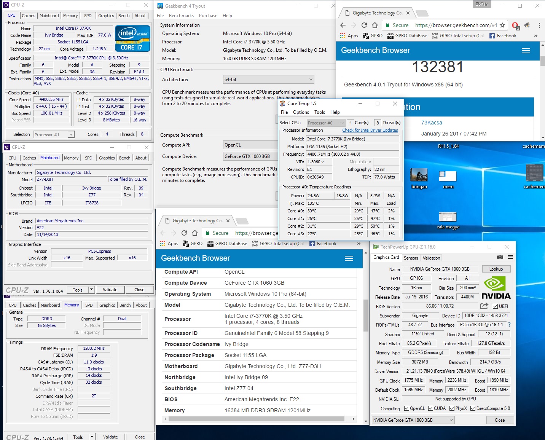Switch to the Validation tab in GPU-Z
This screenshot has height=440, width=545.
pos(431,258)
